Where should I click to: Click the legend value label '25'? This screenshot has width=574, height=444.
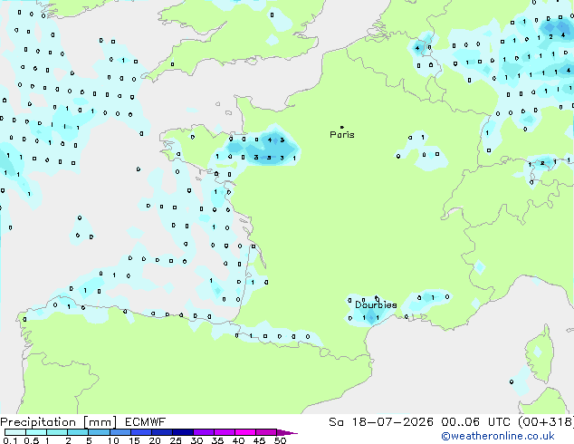[x=176, y=440]
